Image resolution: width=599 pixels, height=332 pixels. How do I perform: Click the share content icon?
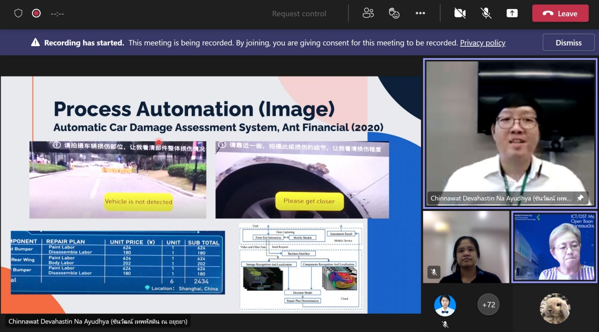pyautogui.click(x=512, y=14)
